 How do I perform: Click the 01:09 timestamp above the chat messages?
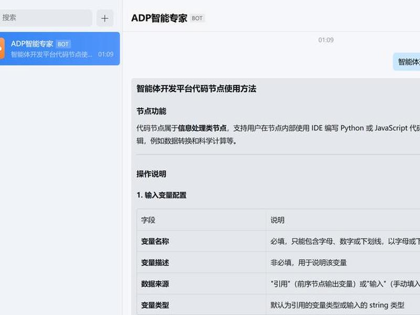[325, 40]
